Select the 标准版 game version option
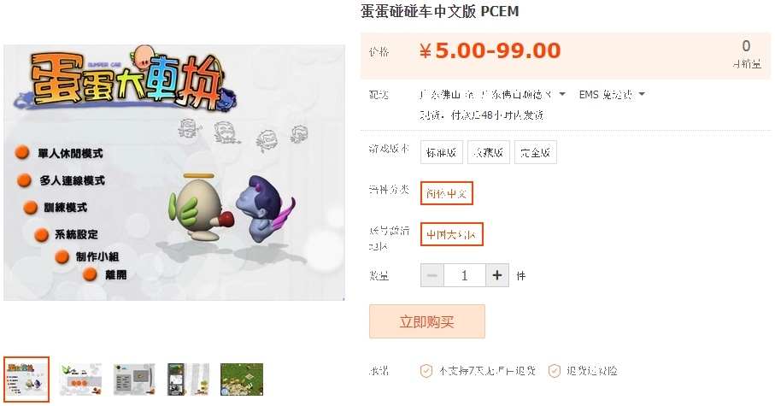Viewport: 775px width, 406px height. point(442,152)
